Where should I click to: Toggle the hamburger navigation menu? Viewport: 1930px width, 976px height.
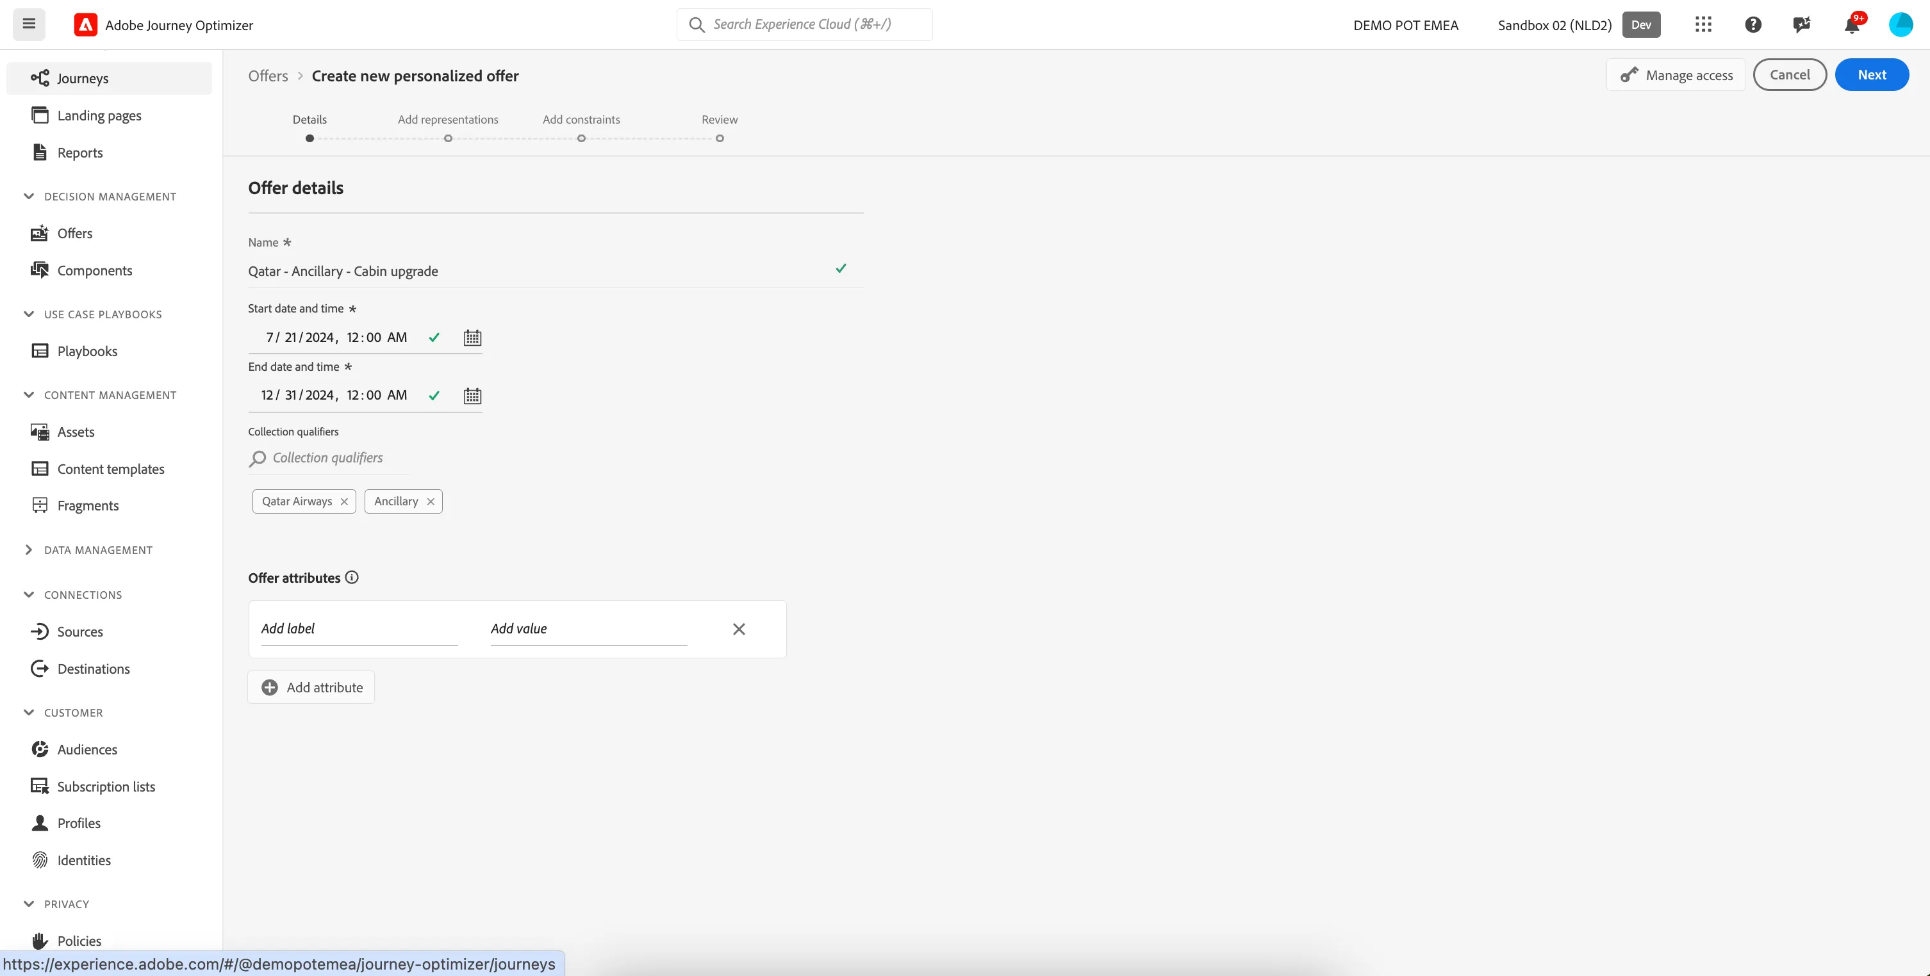tap(28, 24)
